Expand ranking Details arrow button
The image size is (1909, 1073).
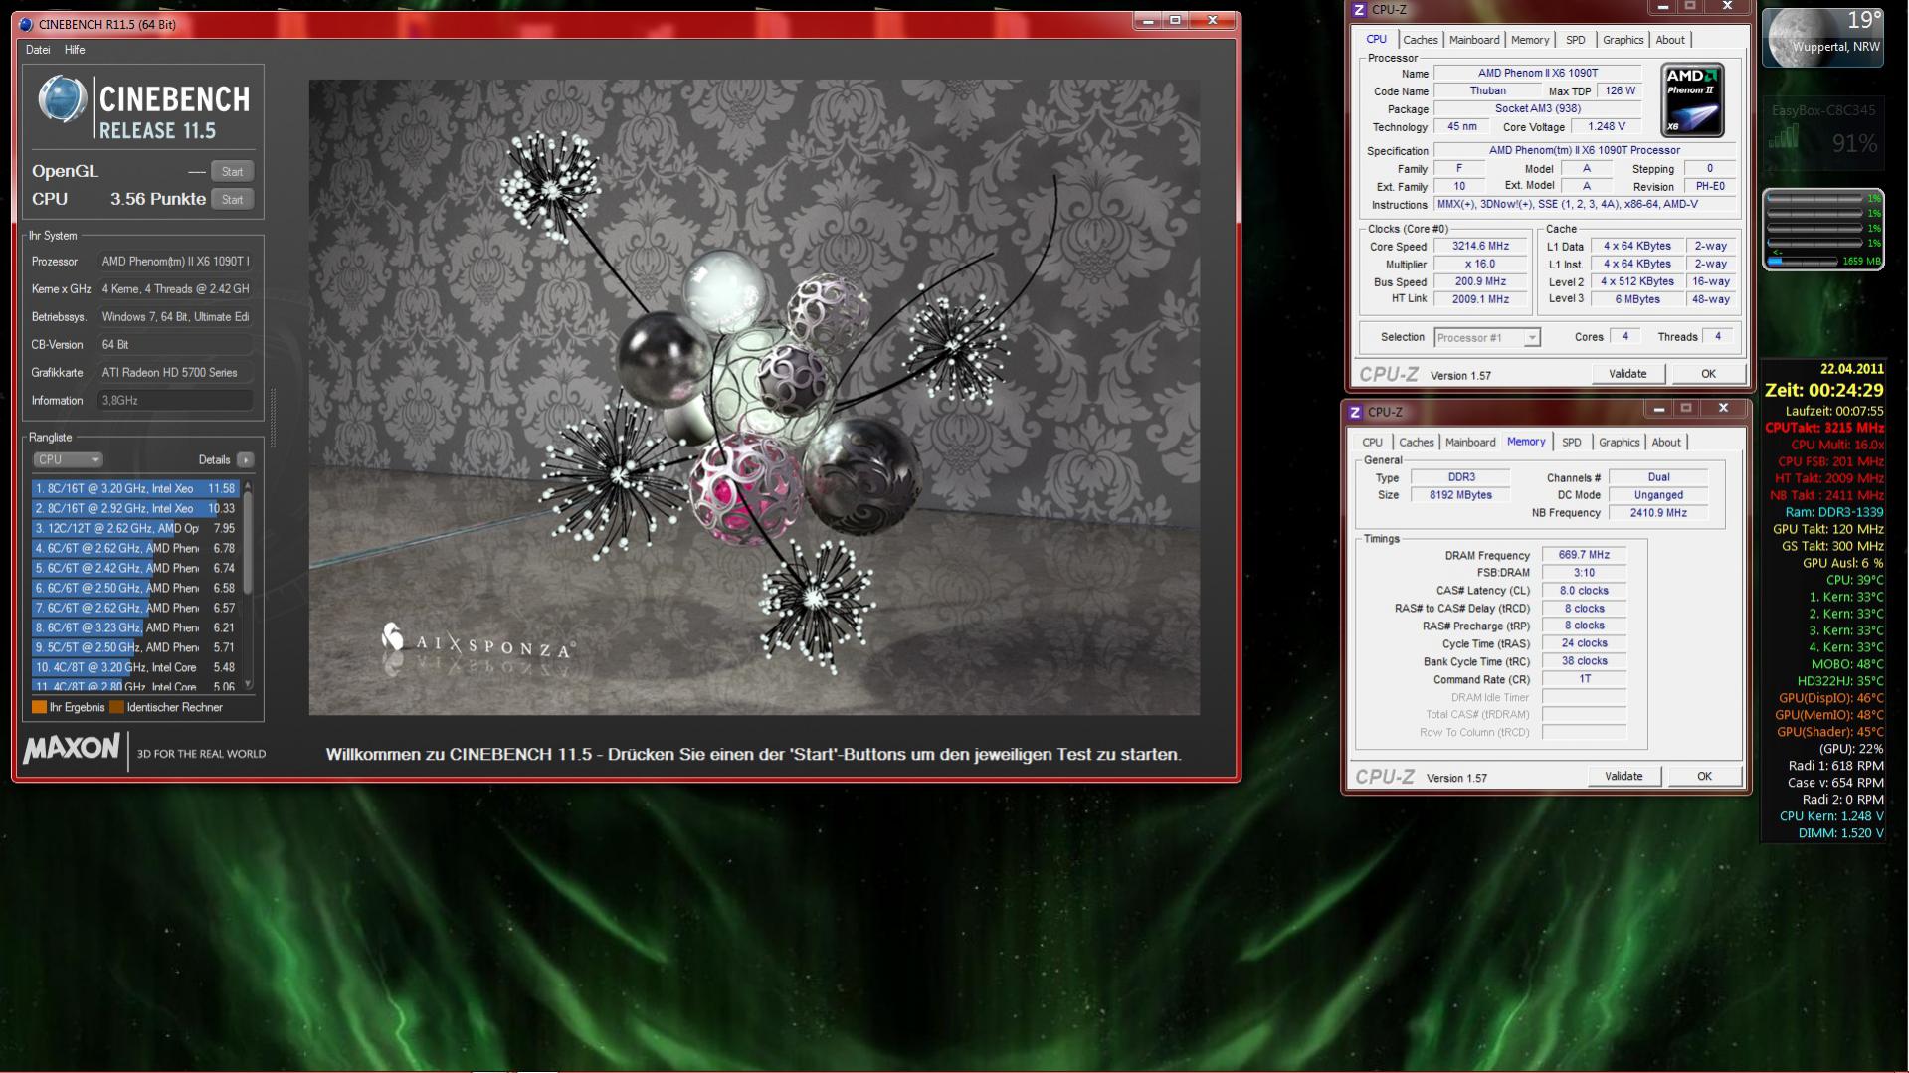246,460
